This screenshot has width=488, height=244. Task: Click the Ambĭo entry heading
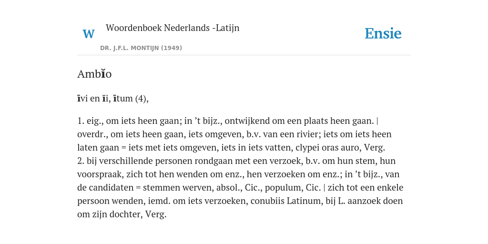pyautogui.click(x=94, y=74)
